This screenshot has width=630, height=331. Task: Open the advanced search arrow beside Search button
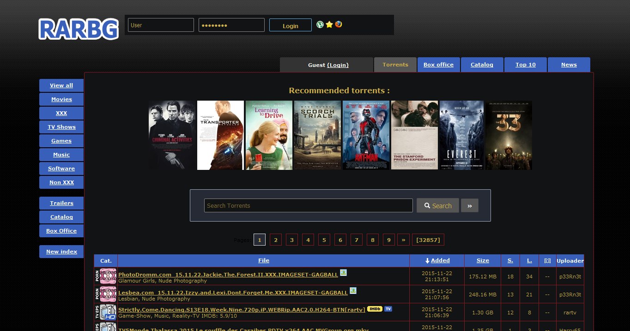pos(470,205)
